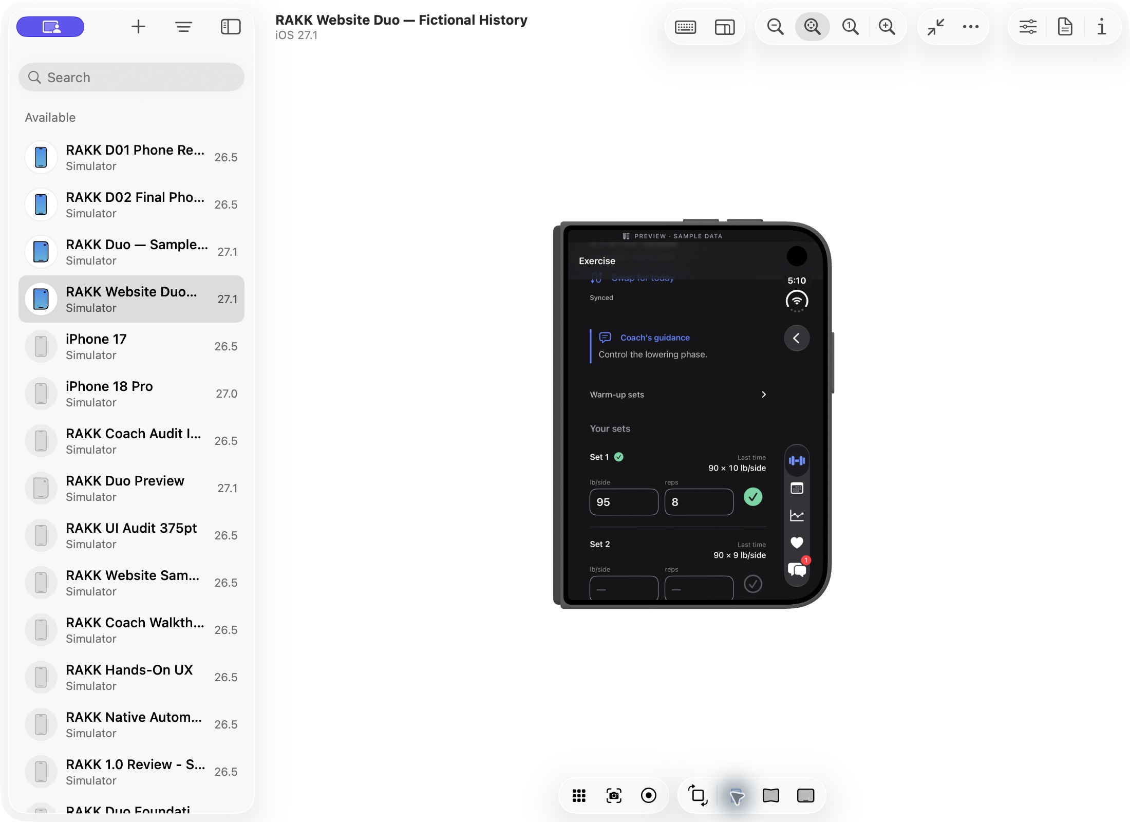Mark Set 2 complete checkmark
The width and height of the screenshot is (1130, 822).
coord(753,584)
